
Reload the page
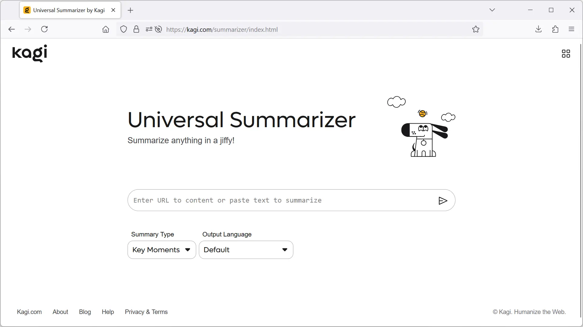coord(44,29)
